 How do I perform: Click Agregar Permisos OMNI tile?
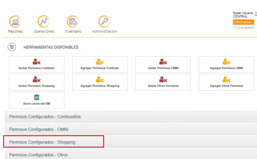(x=226, y=64)
